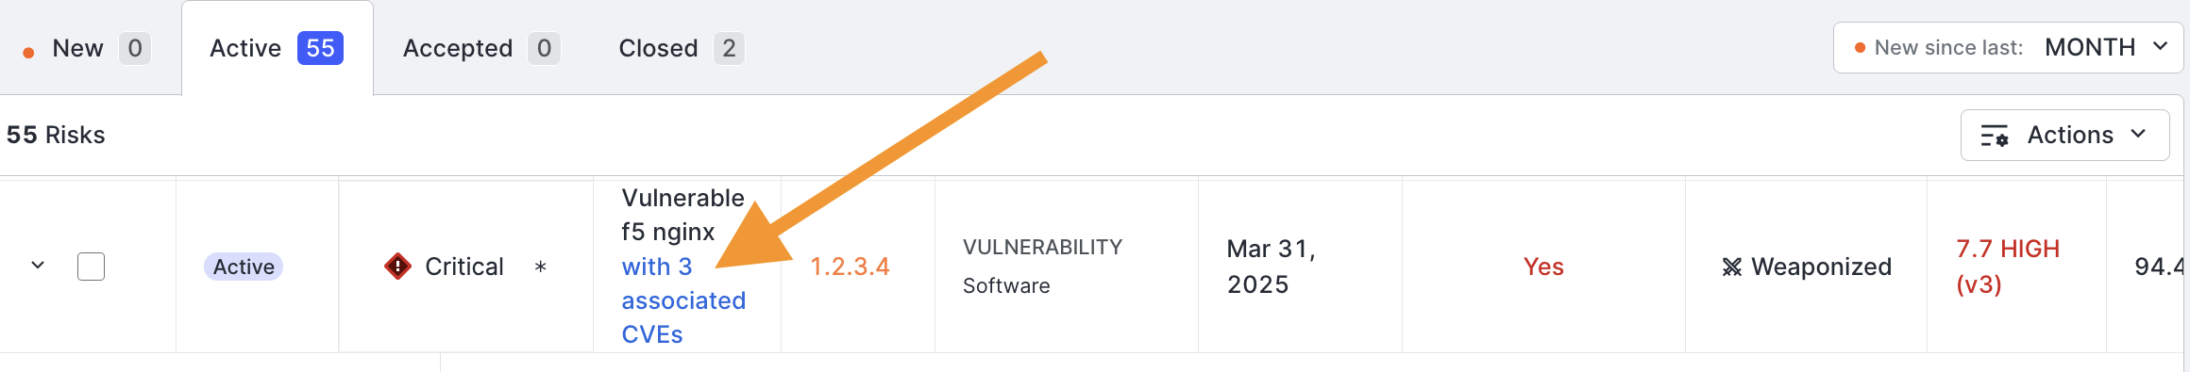Screen dimensions: 2190x372
Task: Click the 1.2.3.4 asset link
Action: 850,267
